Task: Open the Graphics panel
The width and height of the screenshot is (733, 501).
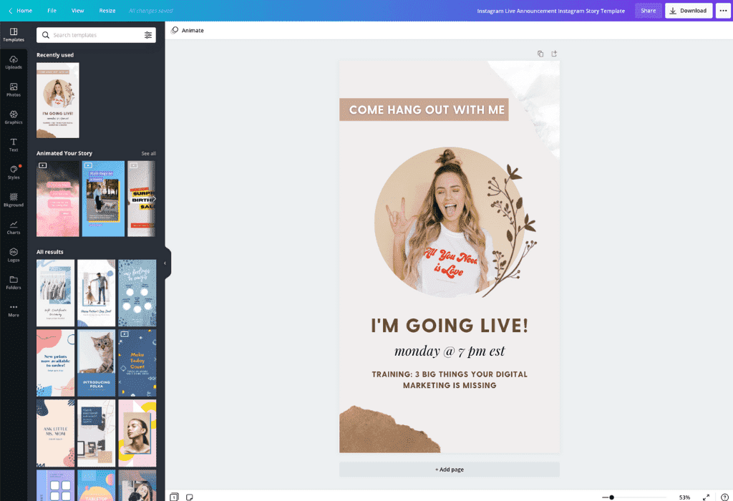Action: click(14, 117)
